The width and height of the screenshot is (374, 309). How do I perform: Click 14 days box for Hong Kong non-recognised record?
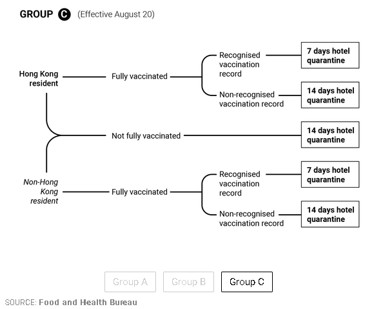pyautogui.click(x=330, y=95)
